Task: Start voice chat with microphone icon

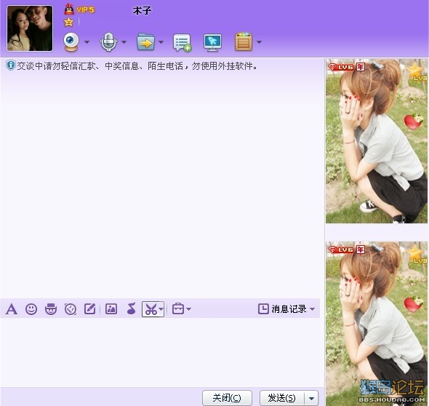Action: 108,42
